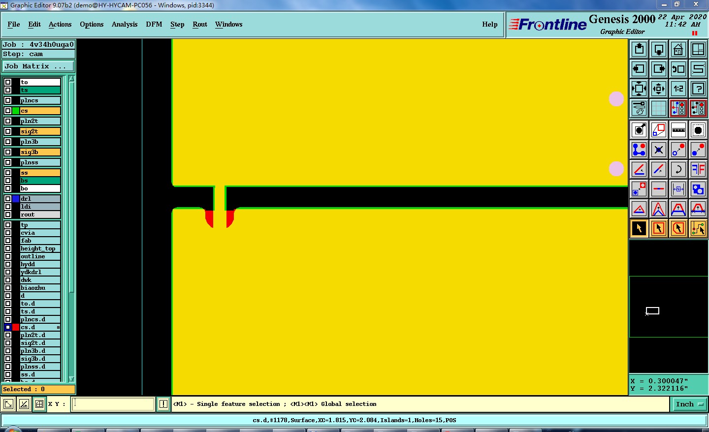Click the black dot feature selection filter icon
709x432 pixels.
point(698,130)
